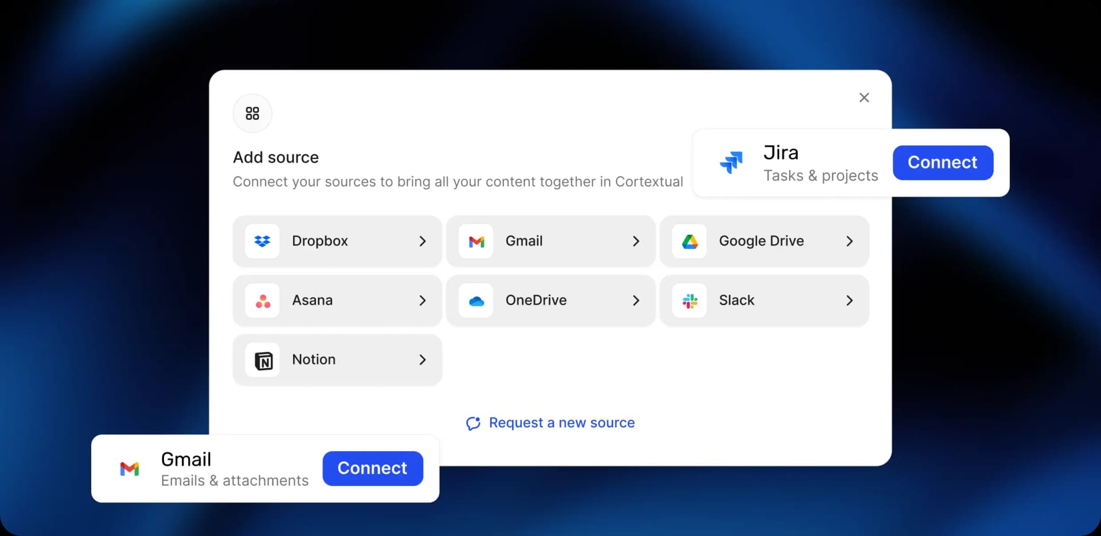
Task: Connect the Jira source
Action: click(943, 162)
